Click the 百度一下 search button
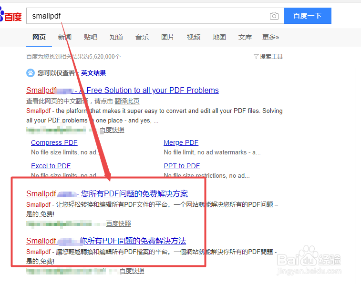 point(308,16)
